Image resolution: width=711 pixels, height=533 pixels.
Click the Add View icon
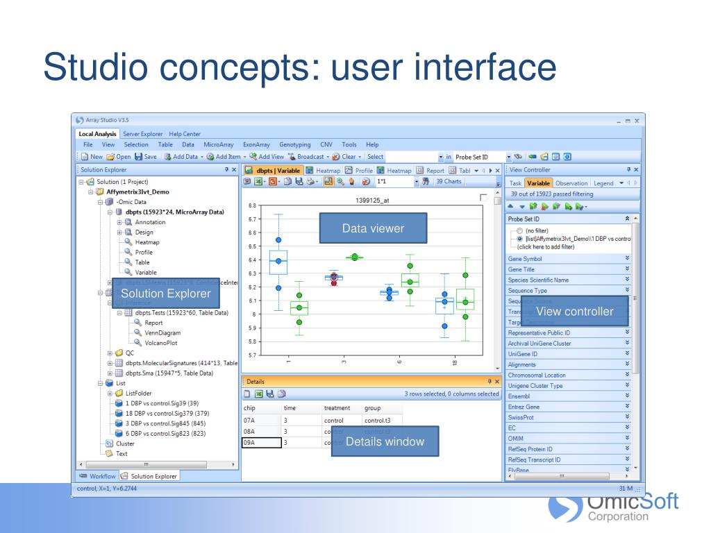[x=253, y=156]
